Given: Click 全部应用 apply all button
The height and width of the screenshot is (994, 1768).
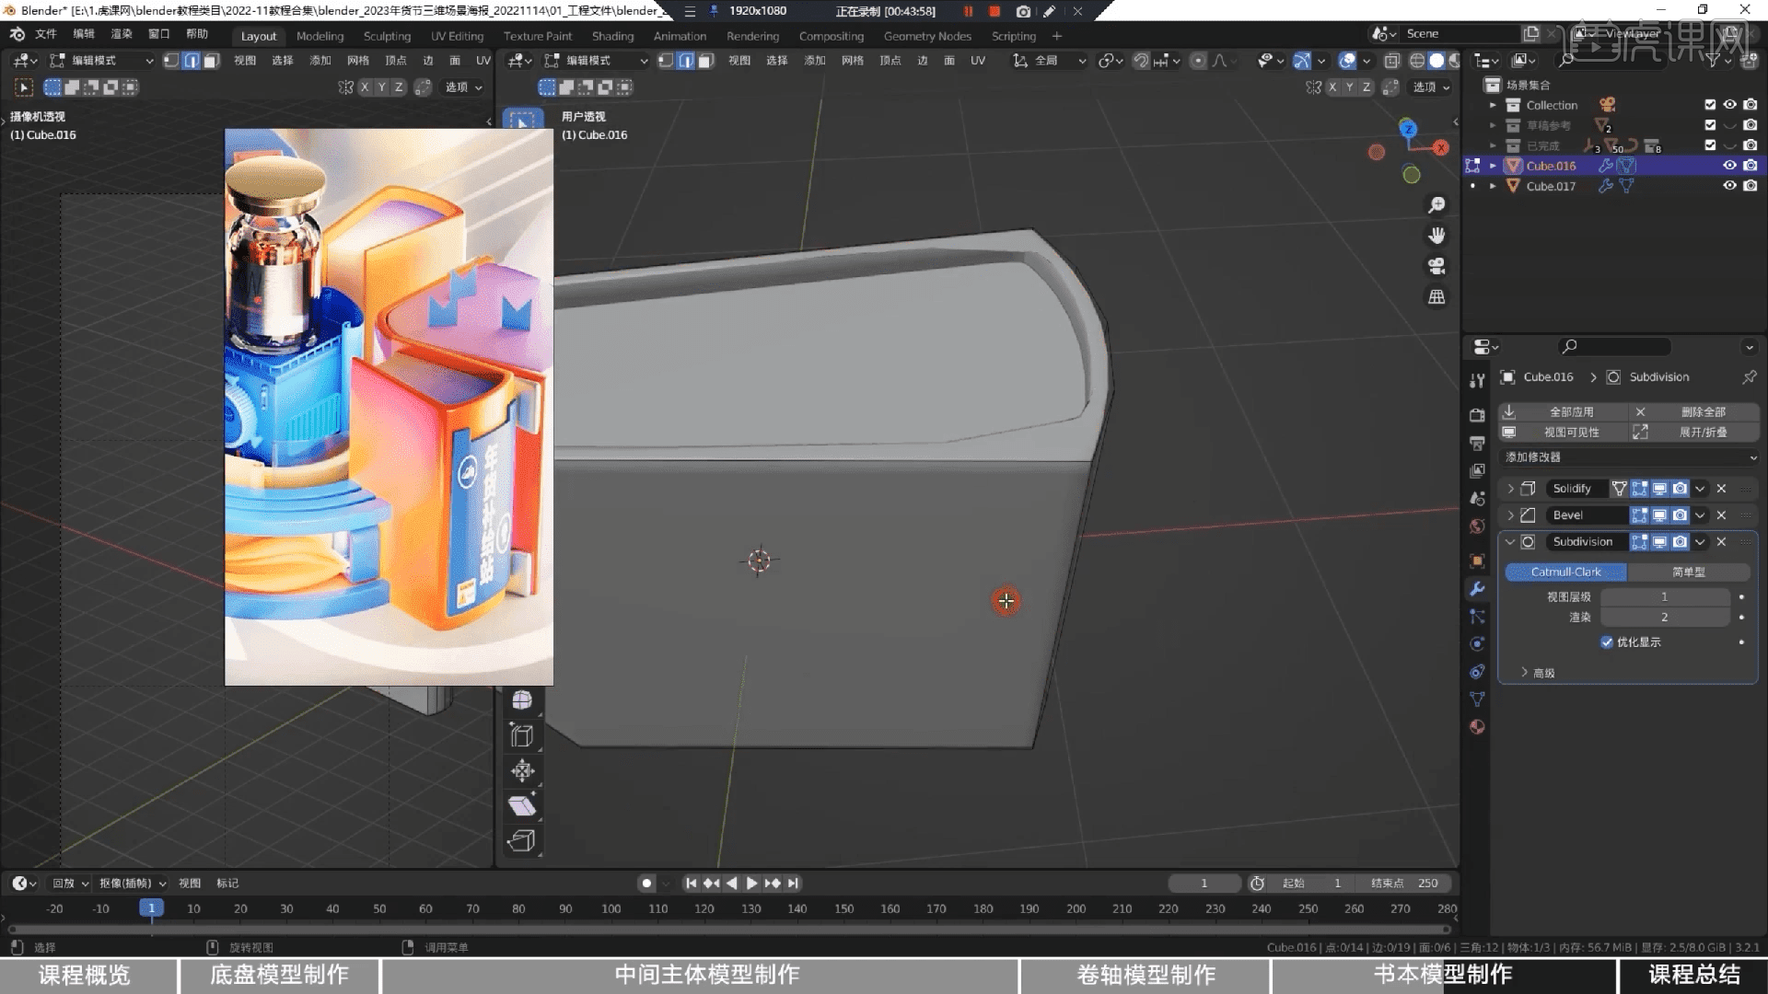Looking at the screenshot, I should [x=1563, y=412].
